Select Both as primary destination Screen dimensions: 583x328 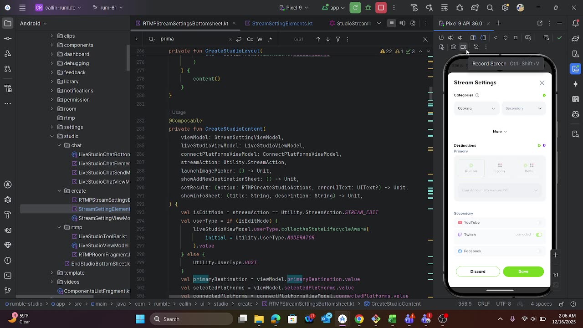pos(528,168)
